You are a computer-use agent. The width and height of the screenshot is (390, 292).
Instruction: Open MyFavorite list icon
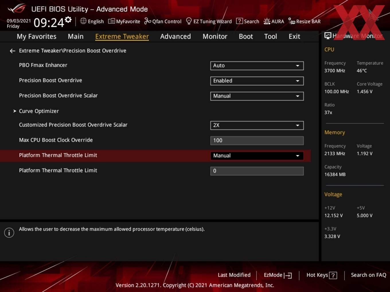point(112,21)
